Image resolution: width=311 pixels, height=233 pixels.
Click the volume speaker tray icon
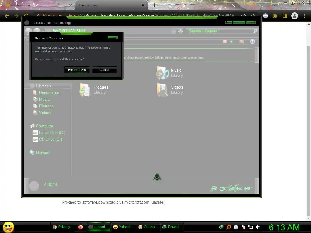tap(258, 227)
